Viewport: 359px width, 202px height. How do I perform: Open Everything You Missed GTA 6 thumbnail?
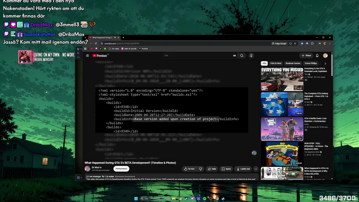(282, 79)
